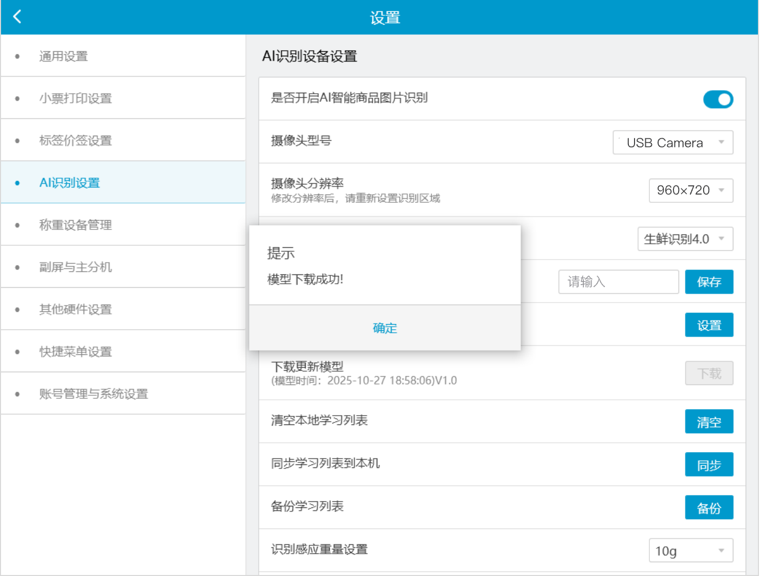Click the 摄像头分辨率 label
760x576 pixels.
[x=307, y=183]
